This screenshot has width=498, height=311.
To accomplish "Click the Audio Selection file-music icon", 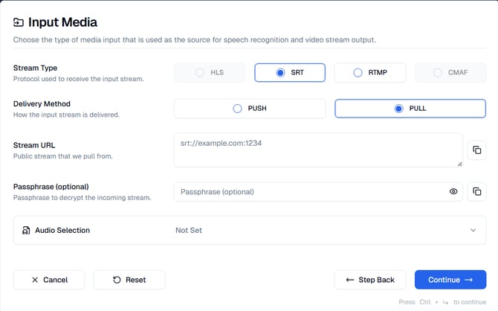I will click(x=26, y=231).
